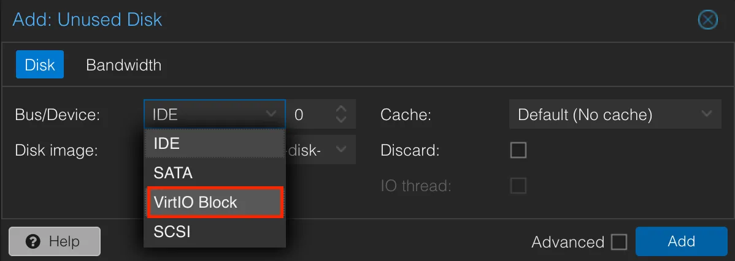Select the Disk tab

[40, 65]
